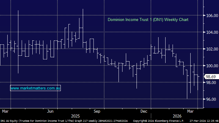Click the 98.00 price axis label
The height and width of the screenshot is (123, 219).
pos(211,83)
